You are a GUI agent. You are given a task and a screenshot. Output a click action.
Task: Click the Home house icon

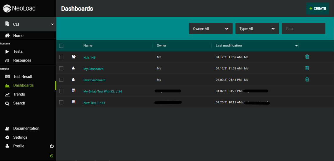click(x=7, y=35)
